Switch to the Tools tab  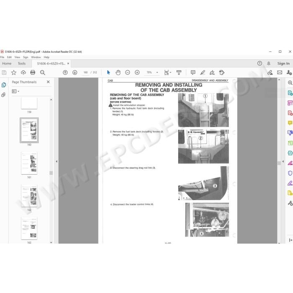pos(22,64)
